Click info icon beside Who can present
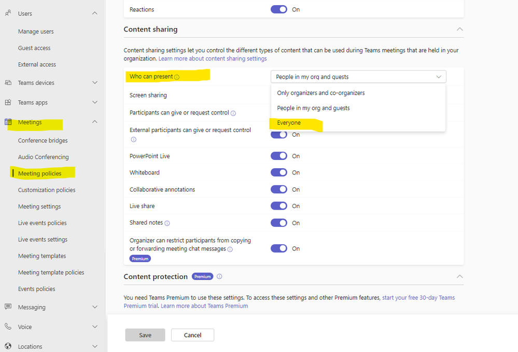Screen dimensions: 518x352 coord(177,77)
